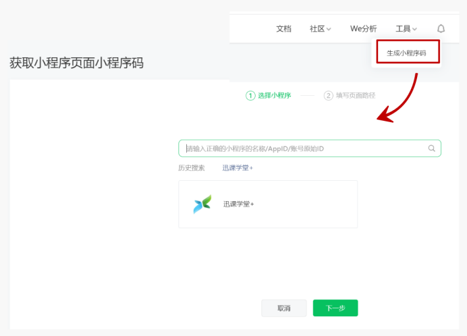
Task: Open the We分析 menu item
Action: (x=363, y=28)
